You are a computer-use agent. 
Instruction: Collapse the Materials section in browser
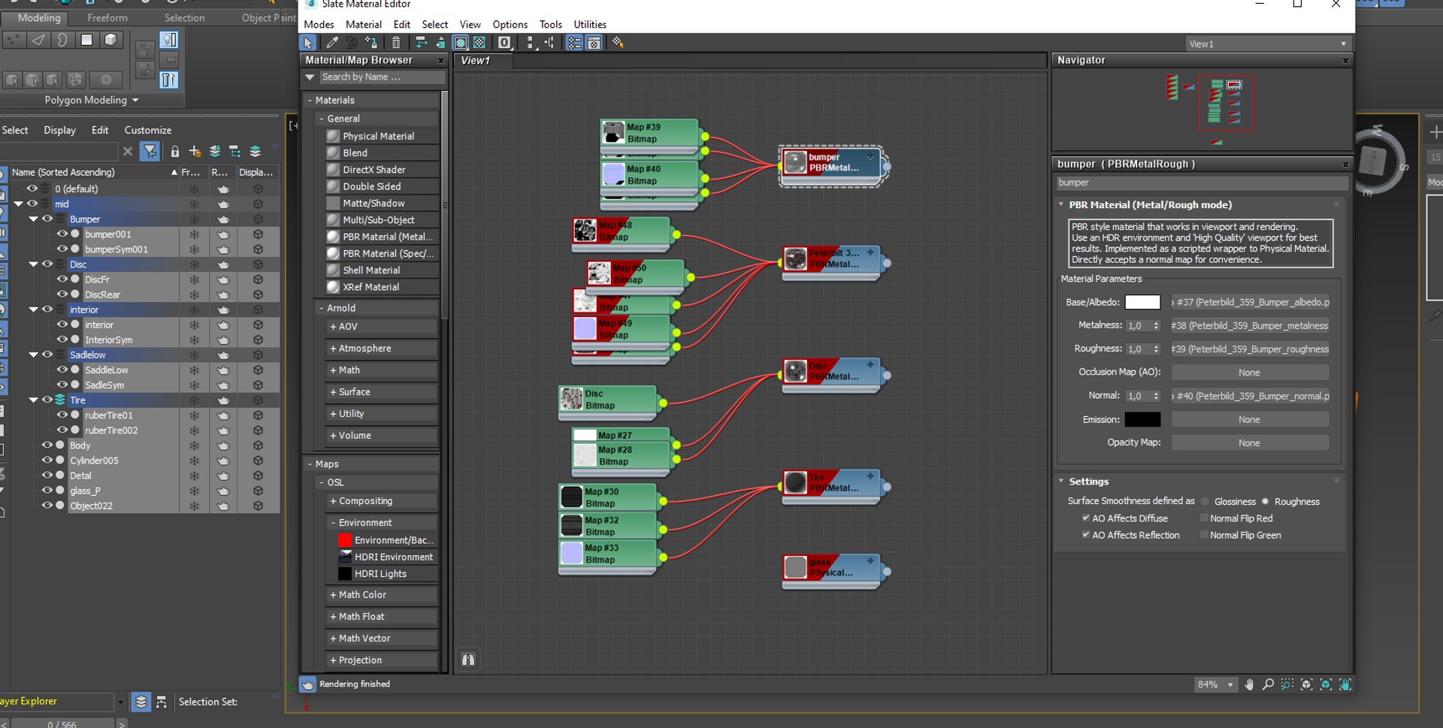pyautogui.click(x=310, y=100)
